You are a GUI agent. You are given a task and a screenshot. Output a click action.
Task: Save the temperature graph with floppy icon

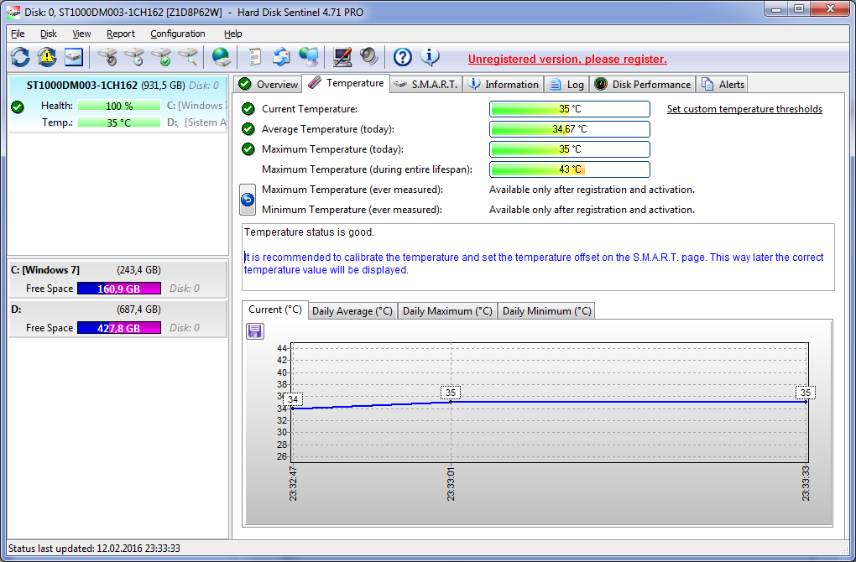tap(255, 331)
